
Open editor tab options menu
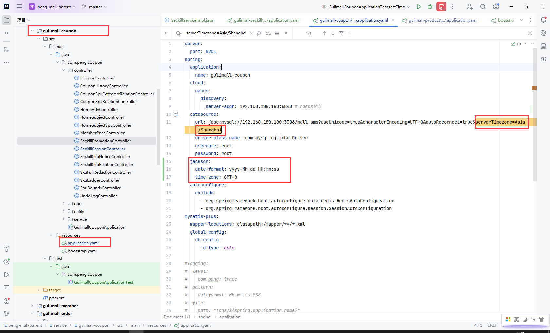click(x=530, y=20)
